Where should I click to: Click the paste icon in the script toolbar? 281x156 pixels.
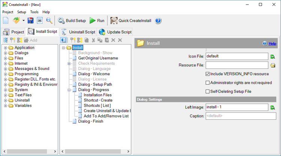point(107,40)
